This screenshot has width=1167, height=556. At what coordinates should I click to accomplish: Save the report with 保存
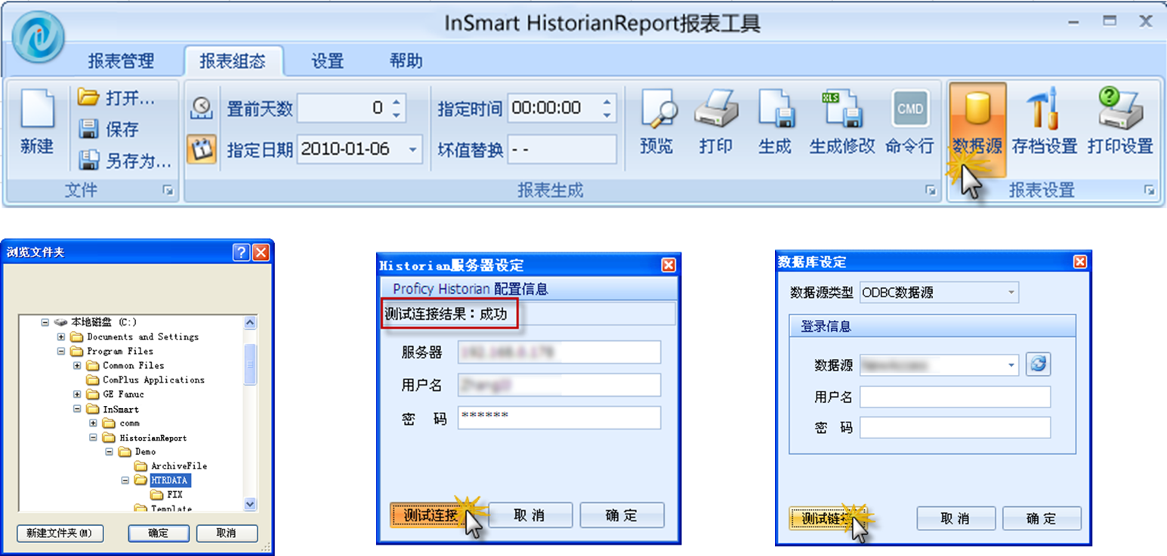tap(108, 129)
